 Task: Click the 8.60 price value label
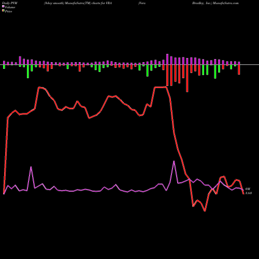click(x=249, y=193)
